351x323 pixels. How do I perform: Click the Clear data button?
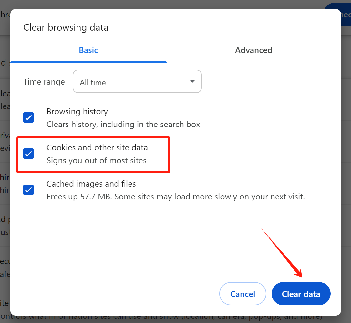click(301, 294)
